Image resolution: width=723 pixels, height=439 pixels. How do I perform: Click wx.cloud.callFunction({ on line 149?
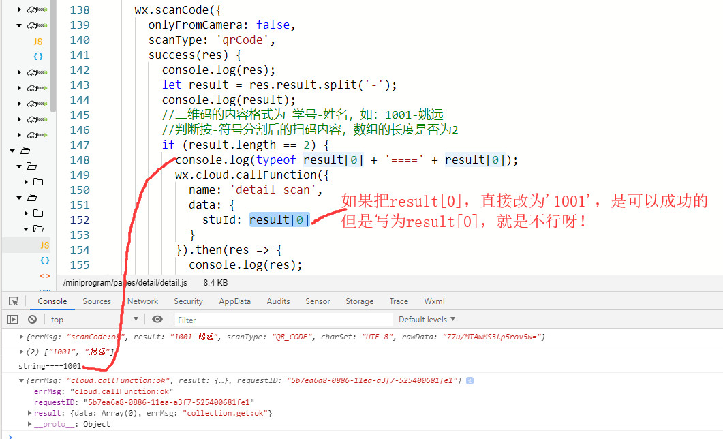252,175
